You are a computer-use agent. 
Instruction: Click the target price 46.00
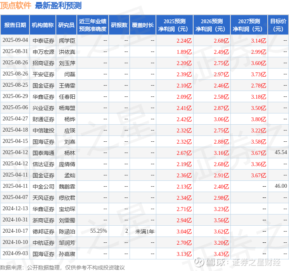281,186
